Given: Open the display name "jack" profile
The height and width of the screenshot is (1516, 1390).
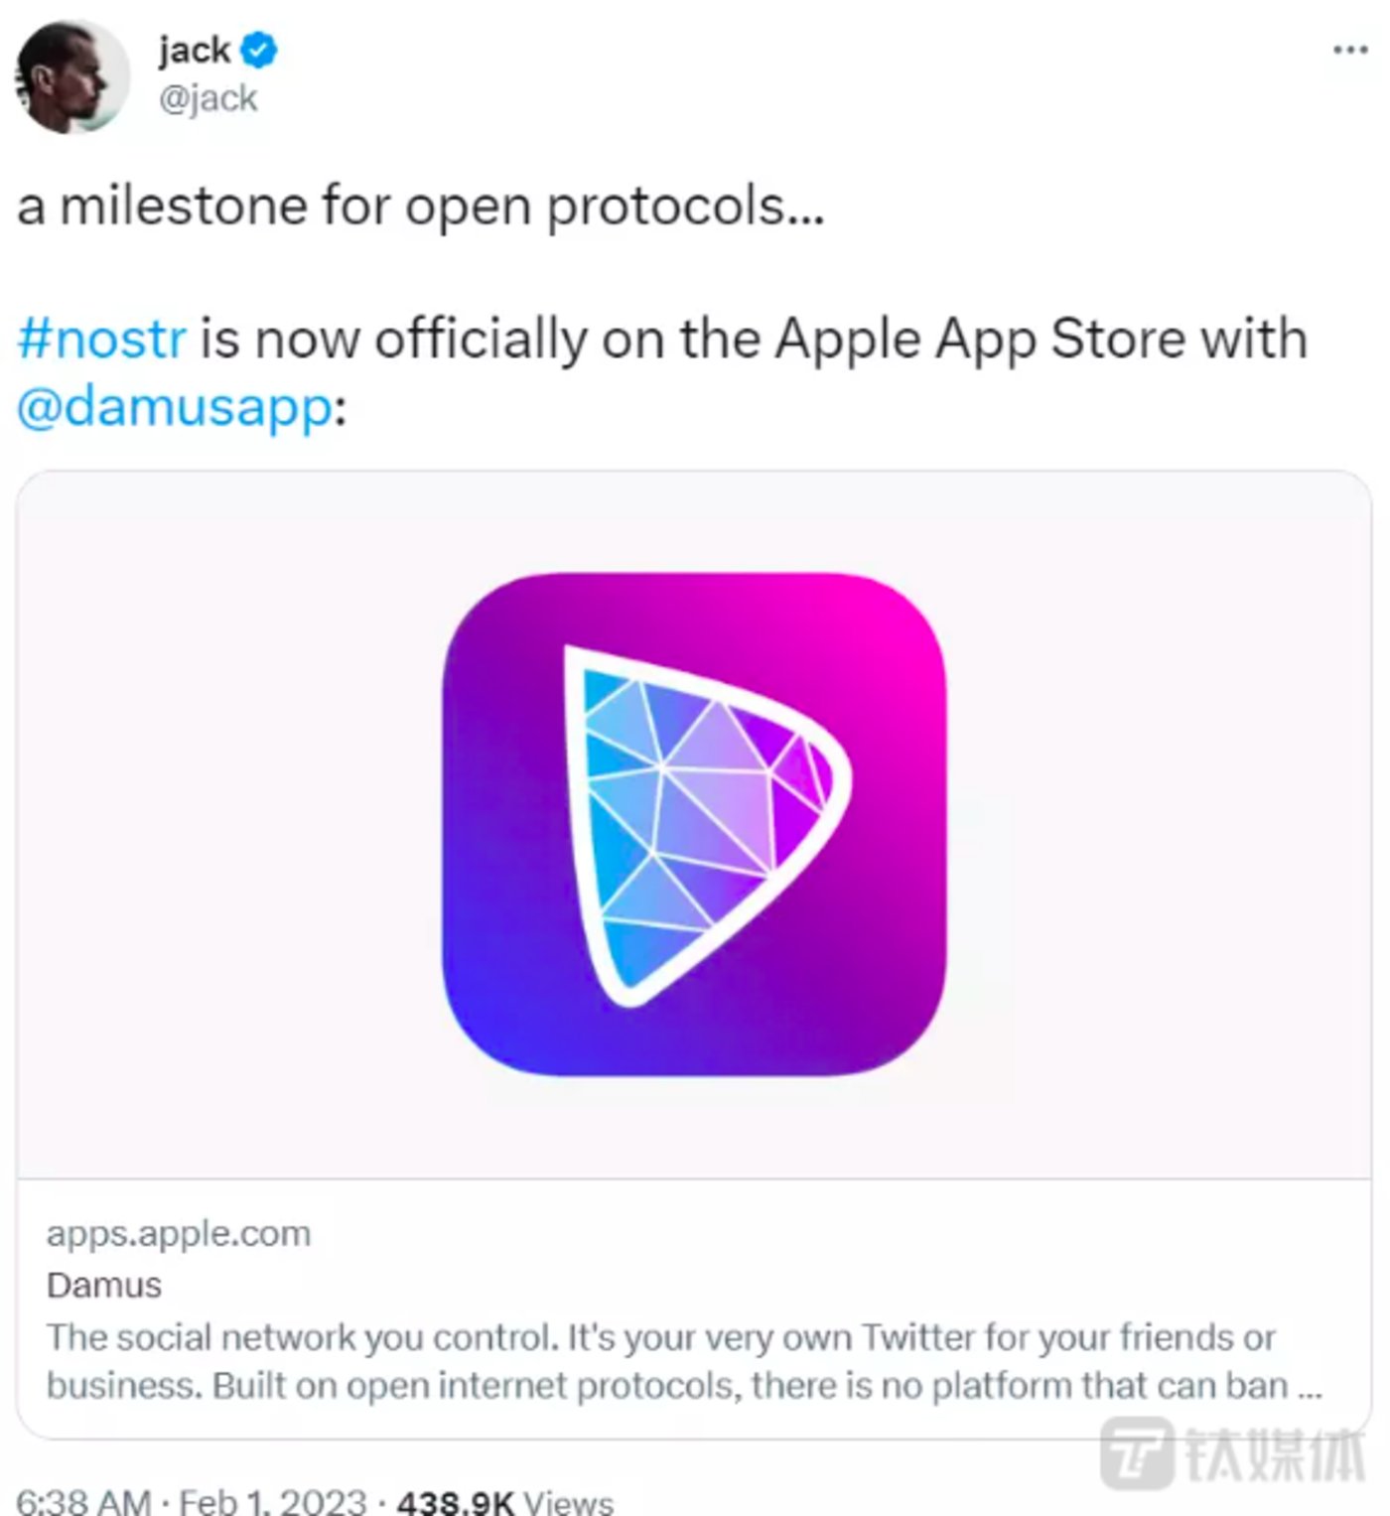Looking at the screenshot, I should [194, 50].
